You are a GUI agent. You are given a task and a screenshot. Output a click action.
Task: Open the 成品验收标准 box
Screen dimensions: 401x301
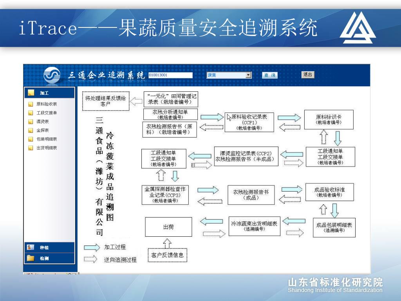330,192
